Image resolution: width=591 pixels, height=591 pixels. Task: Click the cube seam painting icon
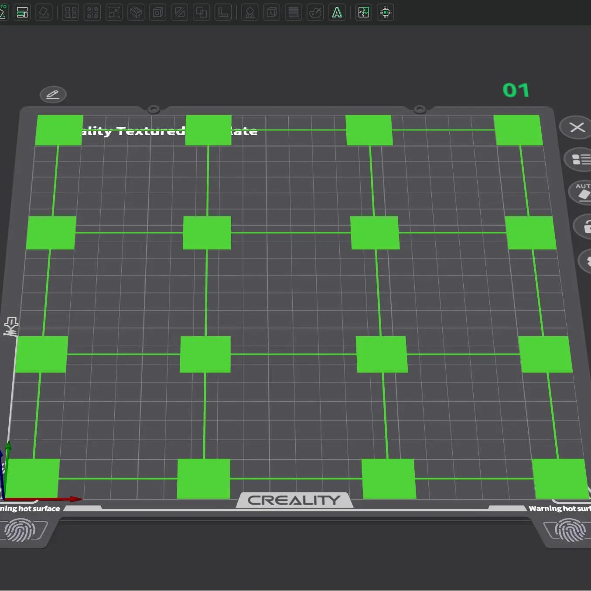pyautogui.click(x=272, y=12)
